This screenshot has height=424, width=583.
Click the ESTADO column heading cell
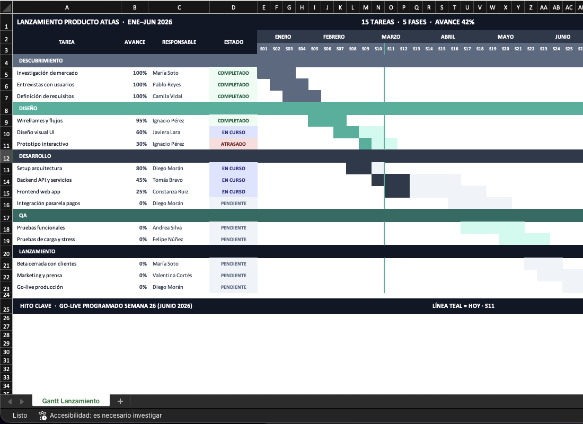pyautogui.click(x=234, y=42)
